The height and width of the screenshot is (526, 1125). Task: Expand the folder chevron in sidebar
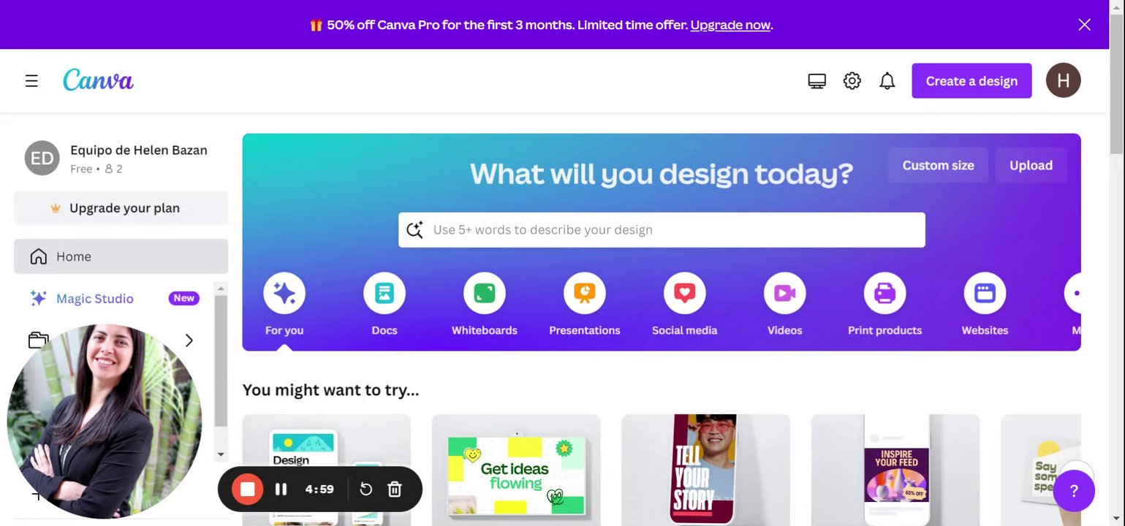pos(189,340)
